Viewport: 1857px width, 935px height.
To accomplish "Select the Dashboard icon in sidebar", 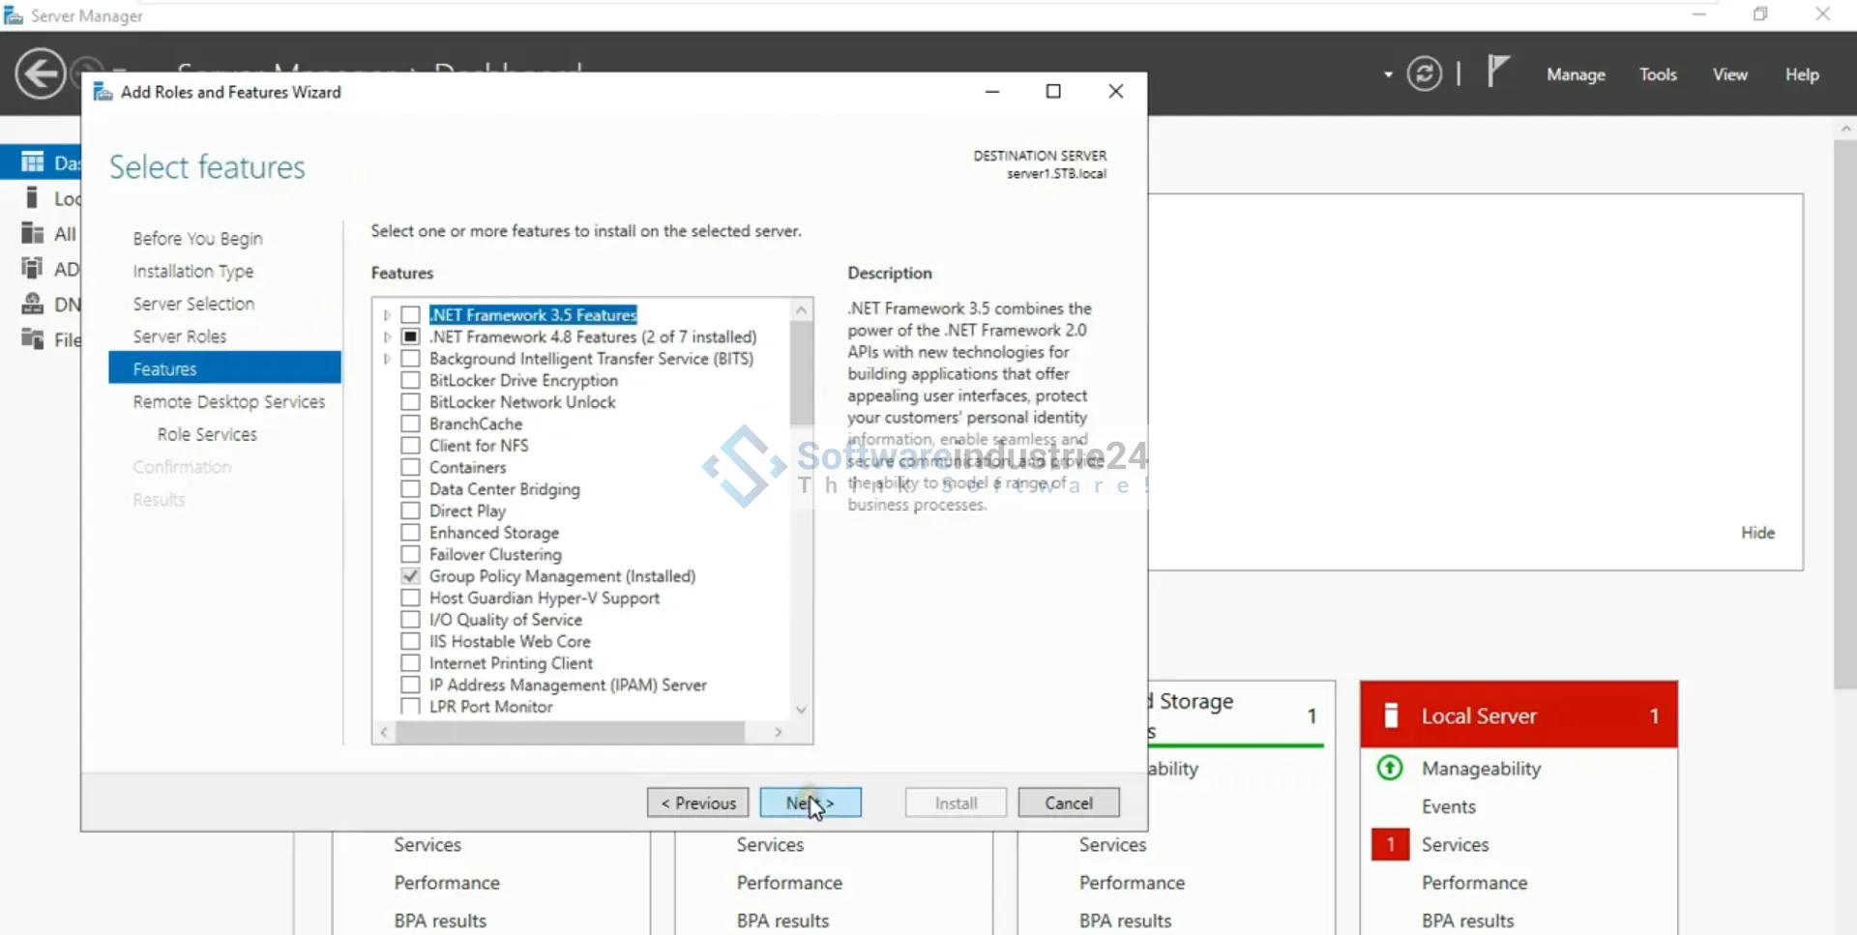I will tap(33, 162).
